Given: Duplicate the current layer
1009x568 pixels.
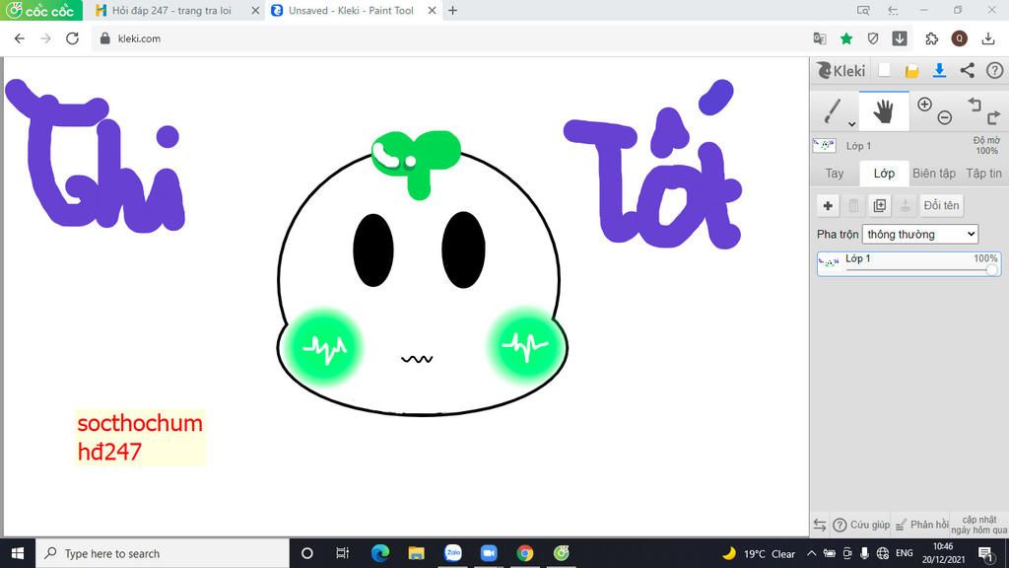Looking at the screenshot, I should (880, 205).
